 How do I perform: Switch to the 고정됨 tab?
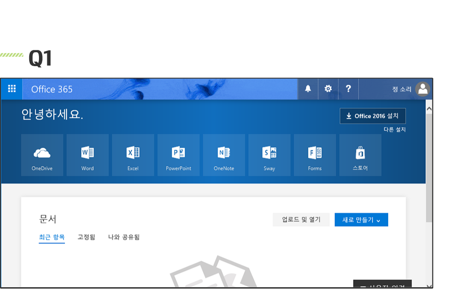click(x=86, y=237)
